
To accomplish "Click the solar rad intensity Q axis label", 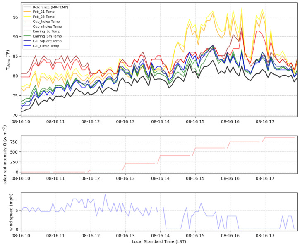I will click(5, 155).
